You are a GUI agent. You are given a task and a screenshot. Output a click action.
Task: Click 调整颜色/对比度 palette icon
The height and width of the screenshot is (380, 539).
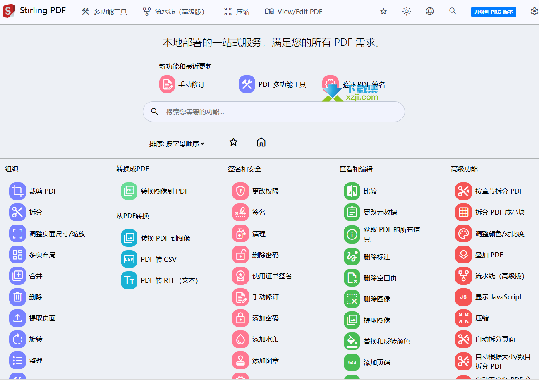pos(463,234)
